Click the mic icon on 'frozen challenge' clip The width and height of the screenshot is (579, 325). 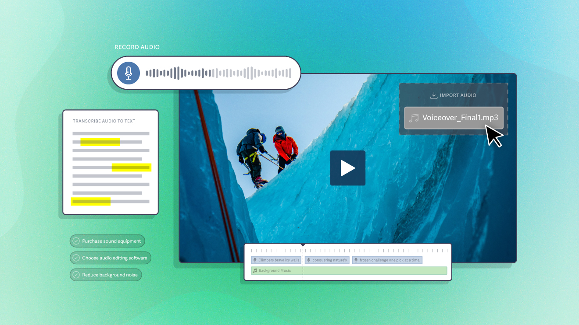[x=356, y=260]
